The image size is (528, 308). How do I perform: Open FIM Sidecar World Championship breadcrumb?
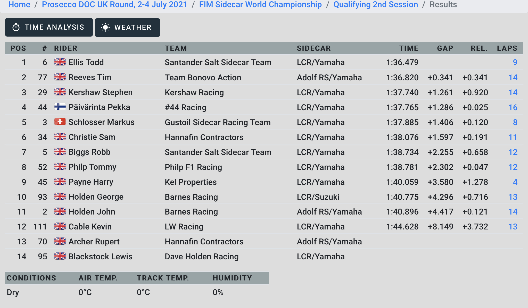[260, 4]
